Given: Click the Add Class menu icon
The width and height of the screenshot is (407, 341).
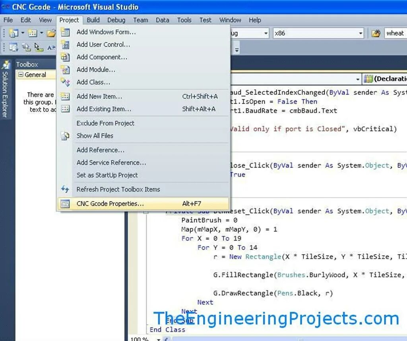Looking at the screenshot, I should [65, 82].
